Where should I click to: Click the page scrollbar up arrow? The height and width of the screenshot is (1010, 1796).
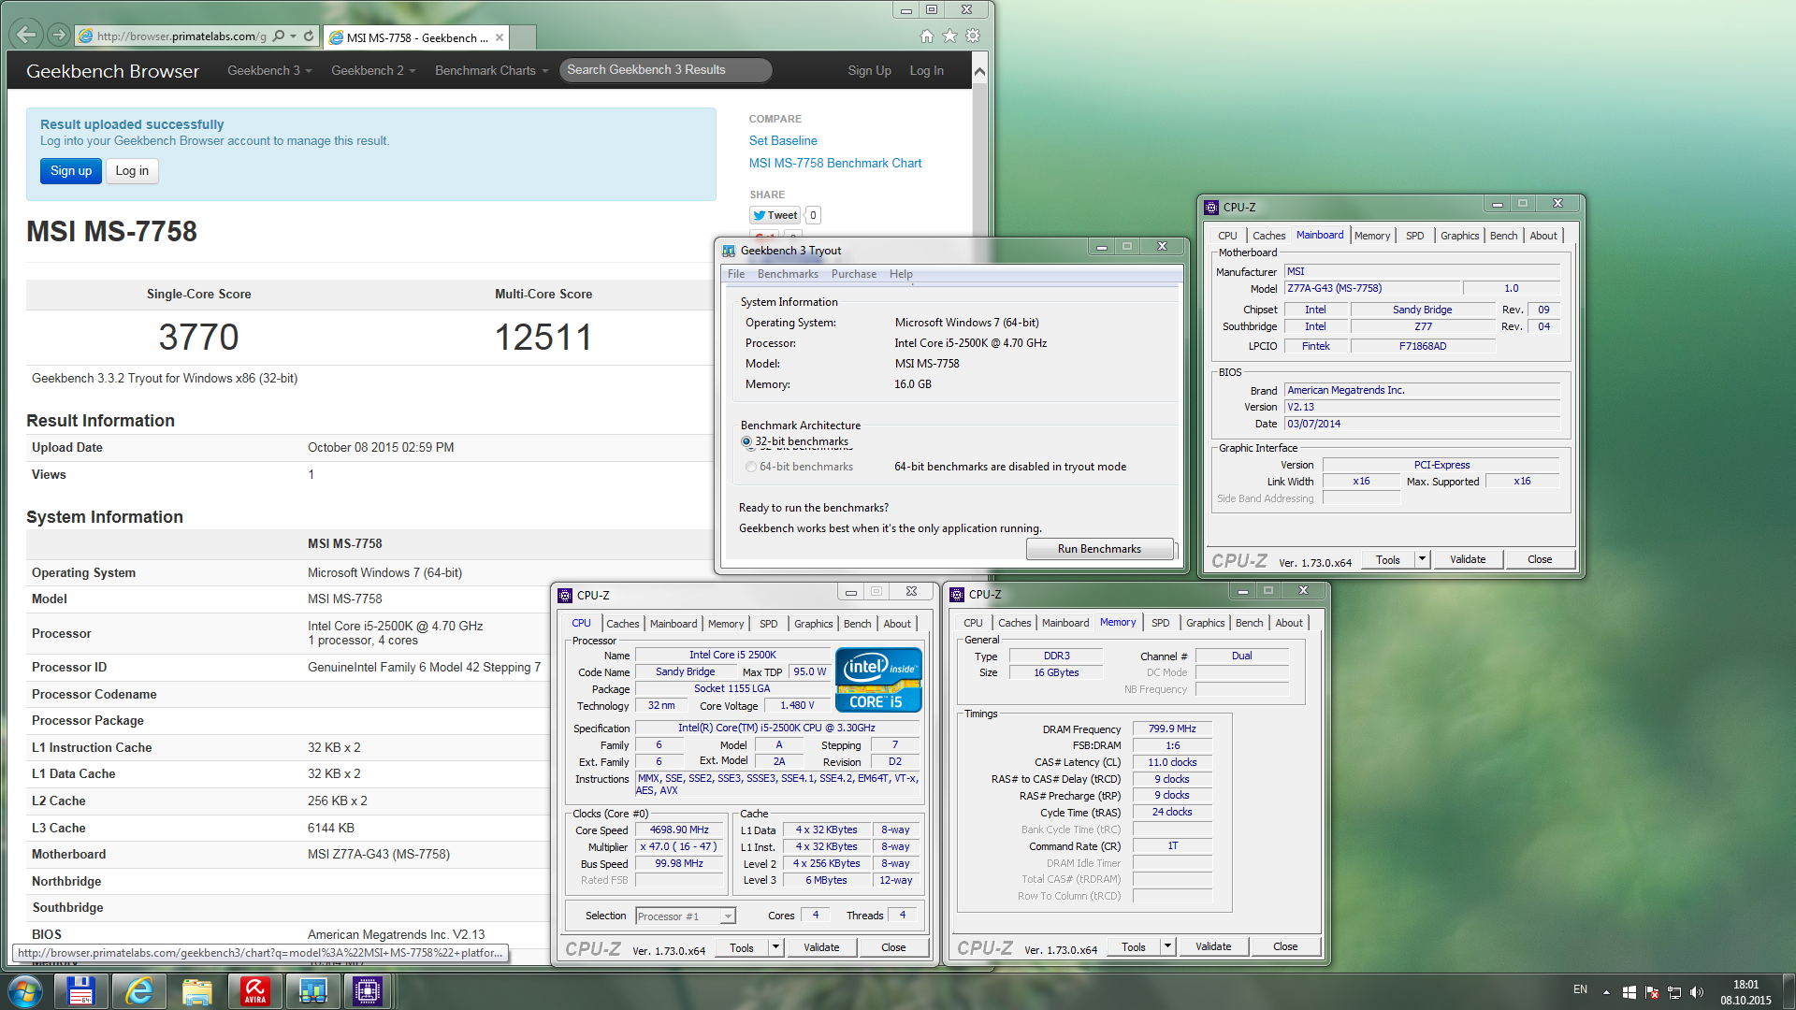click(x=979, y=72)
